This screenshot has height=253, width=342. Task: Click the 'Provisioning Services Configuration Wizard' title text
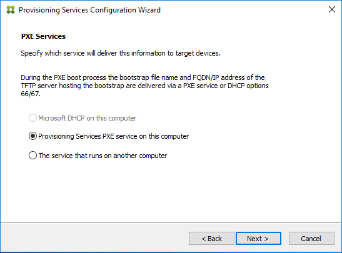click(x=89, y=10)
